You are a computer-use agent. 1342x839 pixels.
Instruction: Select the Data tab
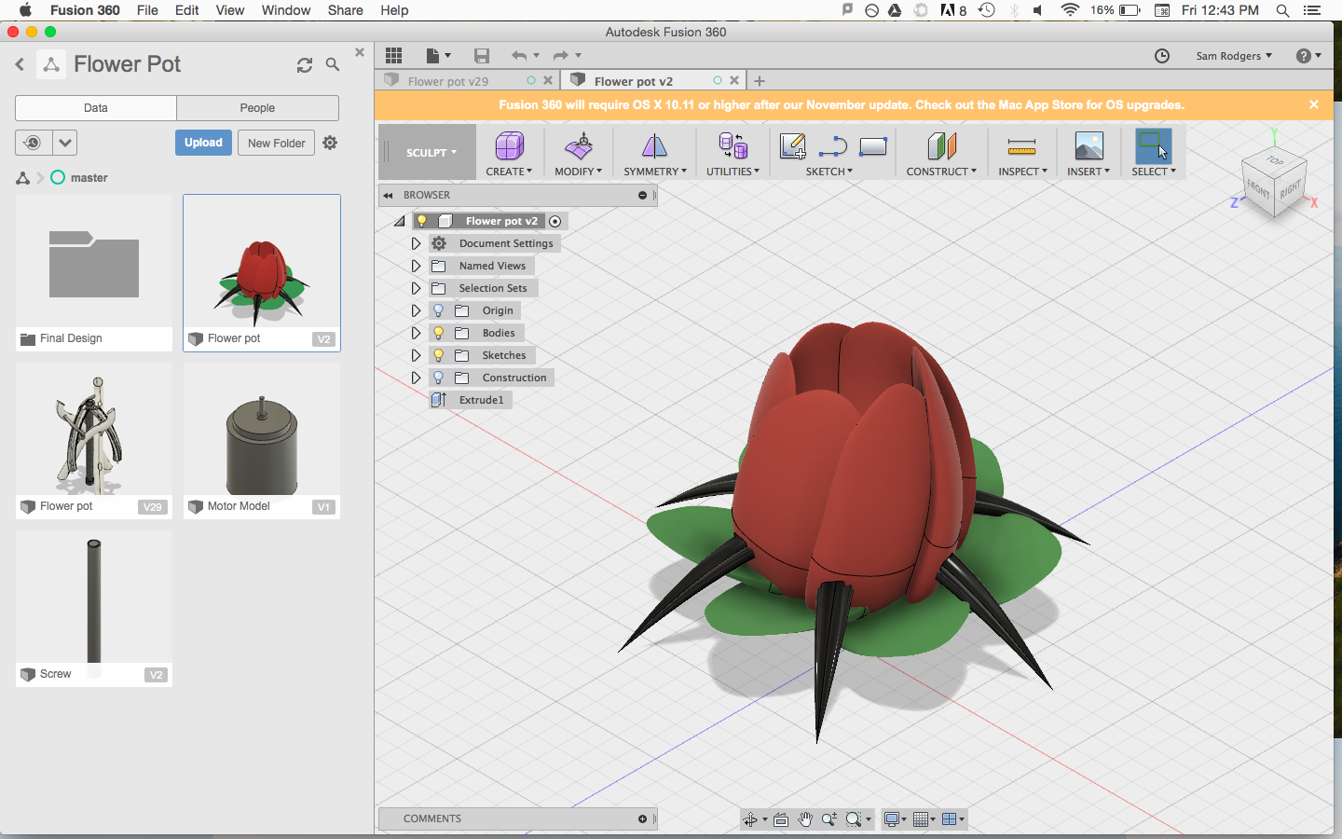click(96, 108)
